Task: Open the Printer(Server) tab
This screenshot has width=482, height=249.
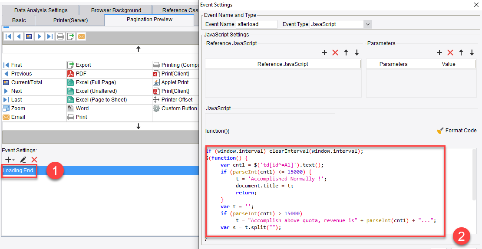Action: [x=70, y=20]
